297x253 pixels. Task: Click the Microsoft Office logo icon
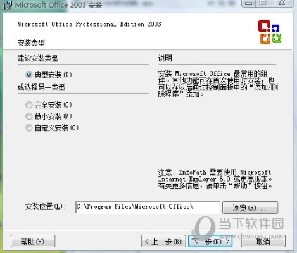pos(270,32)
